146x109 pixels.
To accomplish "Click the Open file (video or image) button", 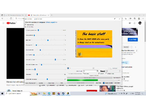I will tap(90, 78).
